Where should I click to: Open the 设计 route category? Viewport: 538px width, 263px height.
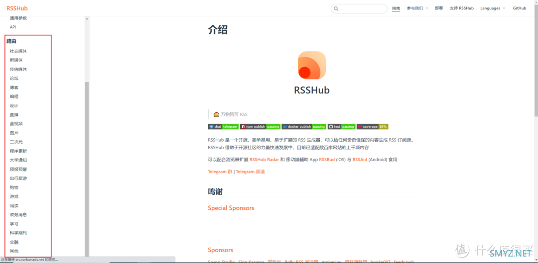point(14,105)
